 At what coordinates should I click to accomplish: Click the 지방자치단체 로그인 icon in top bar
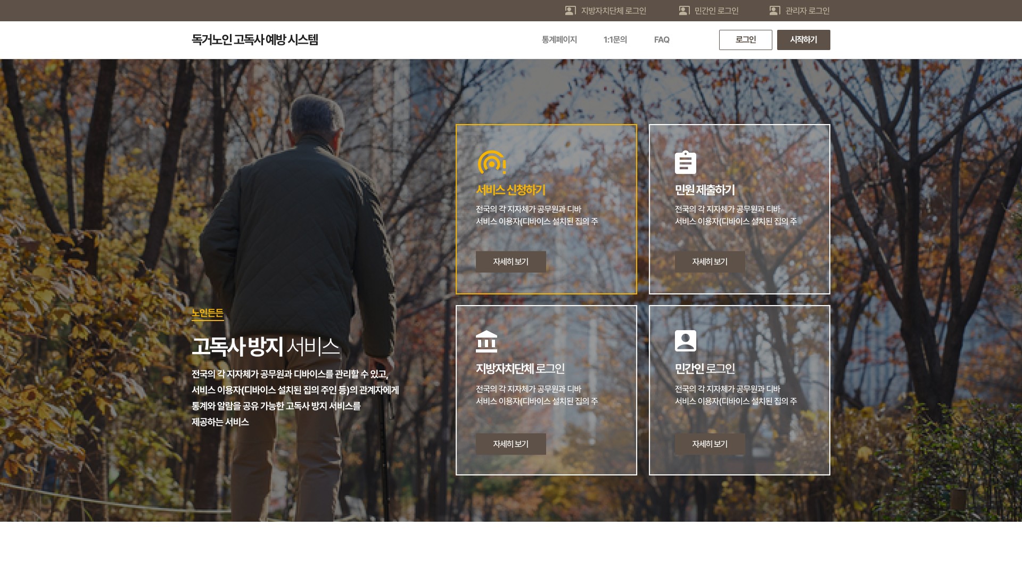pos(570,11)
